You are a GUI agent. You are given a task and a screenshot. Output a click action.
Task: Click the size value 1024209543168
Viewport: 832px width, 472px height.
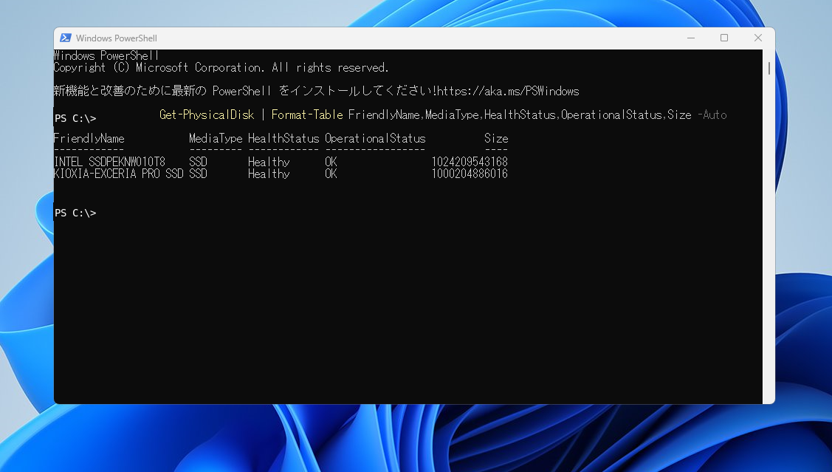[470, 162]
